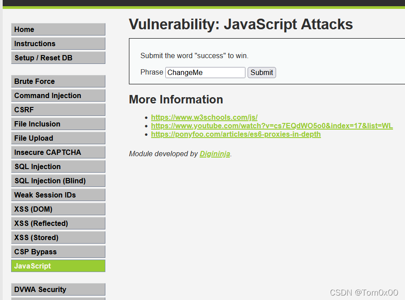
Task: Open the w3schools JavaScript tutorial link
Action: [x=204, y=117]
